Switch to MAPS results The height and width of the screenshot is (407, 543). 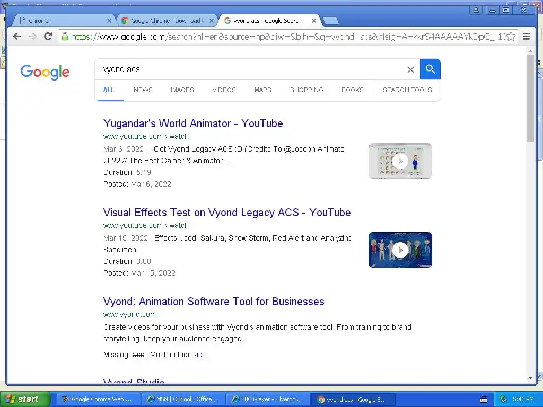(x=263, y=90)
